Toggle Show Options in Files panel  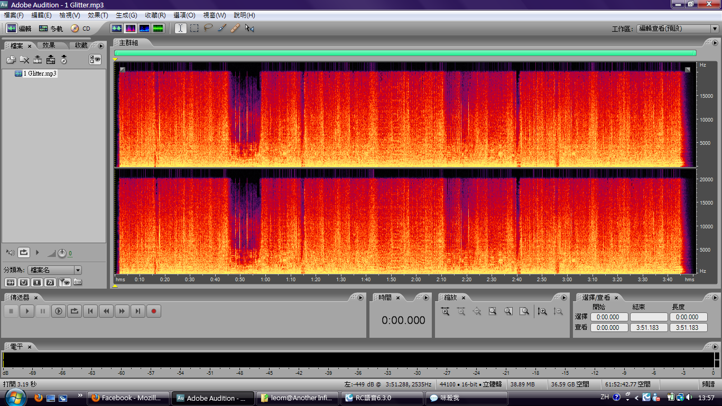(95, 60)
